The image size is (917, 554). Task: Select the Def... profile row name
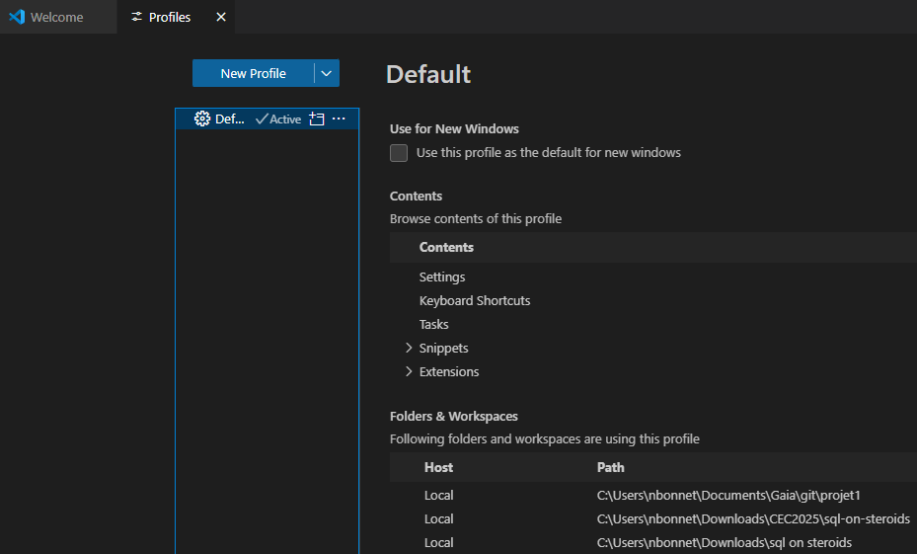point(230,119)
